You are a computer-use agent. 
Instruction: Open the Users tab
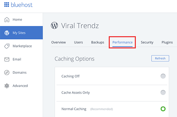click(79, 42)
